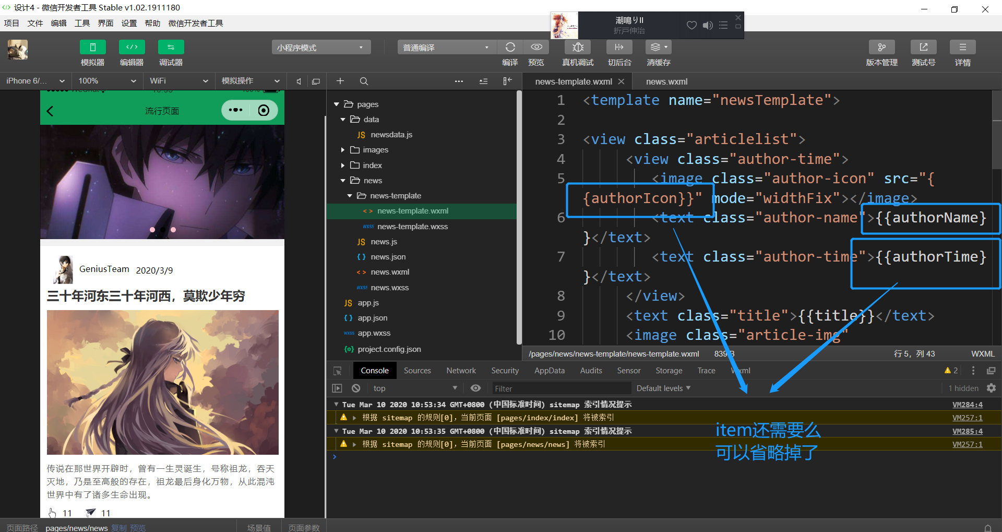Expand the index folder
This screenshot has height=532, width=1002.
coord(343,165)
